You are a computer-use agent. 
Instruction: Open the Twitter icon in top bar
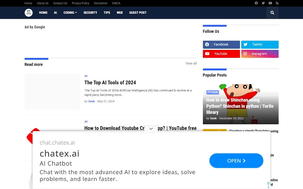[263, 3]
